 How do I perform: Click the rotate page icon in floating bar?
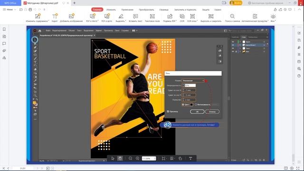(x=180, y=158)
